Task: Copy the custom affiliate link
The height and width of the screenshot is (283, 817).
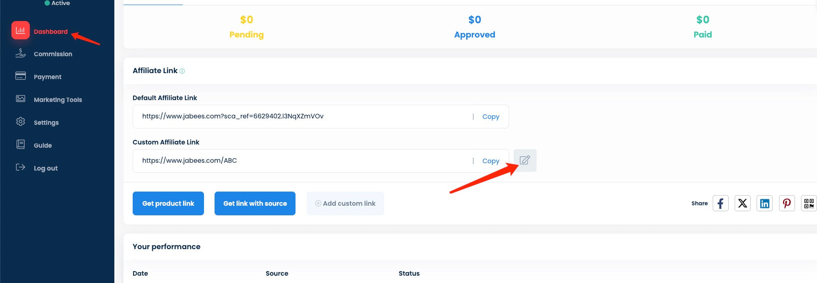Action: coord(490,161)
